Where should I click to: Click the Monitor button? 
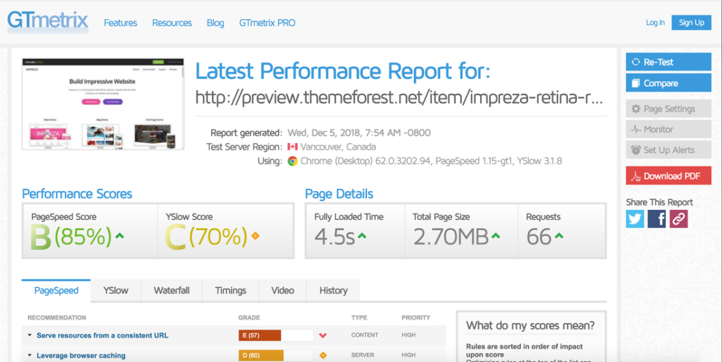(x=668, y=129)
